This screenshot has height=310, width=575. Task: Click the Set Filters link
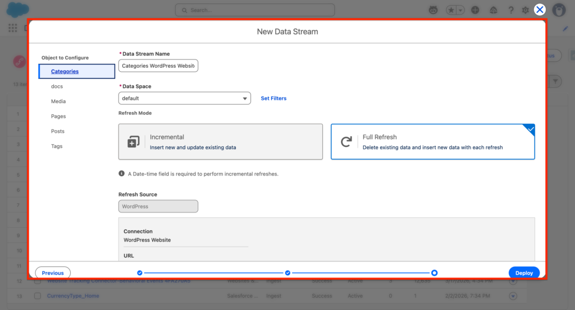[273, 98]
